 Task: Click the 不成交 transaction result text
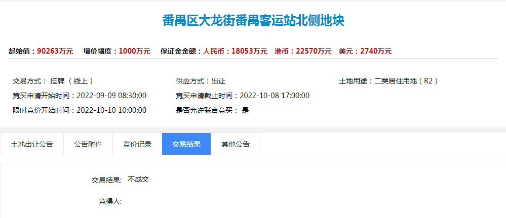pyautogui.click(x=138, y=179)
